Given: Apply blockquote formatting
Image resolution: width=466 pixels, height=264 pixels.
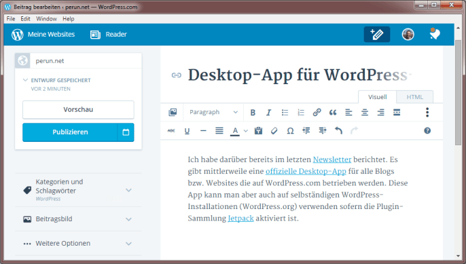Looking at the screenshot, I should pos(333,113).
